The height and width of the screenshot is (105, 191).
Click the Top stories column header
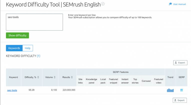coord(135,81)
